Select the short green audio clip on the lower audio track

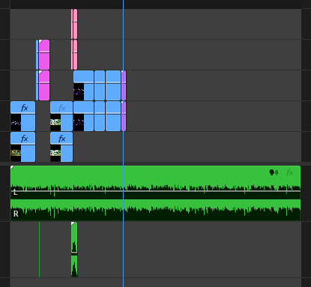click(x=74, y=250)
